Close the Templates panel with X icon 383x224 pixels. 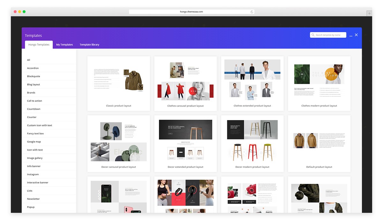(356, 35)
